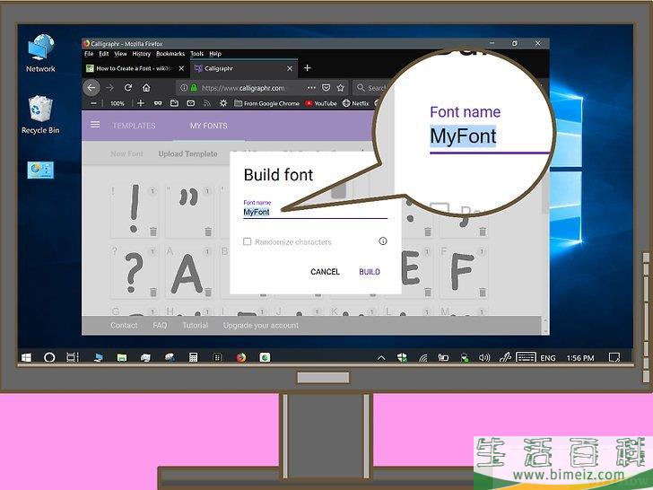Enable Randomize characters checkbox

pyautogui.click(x=247, y=241)
